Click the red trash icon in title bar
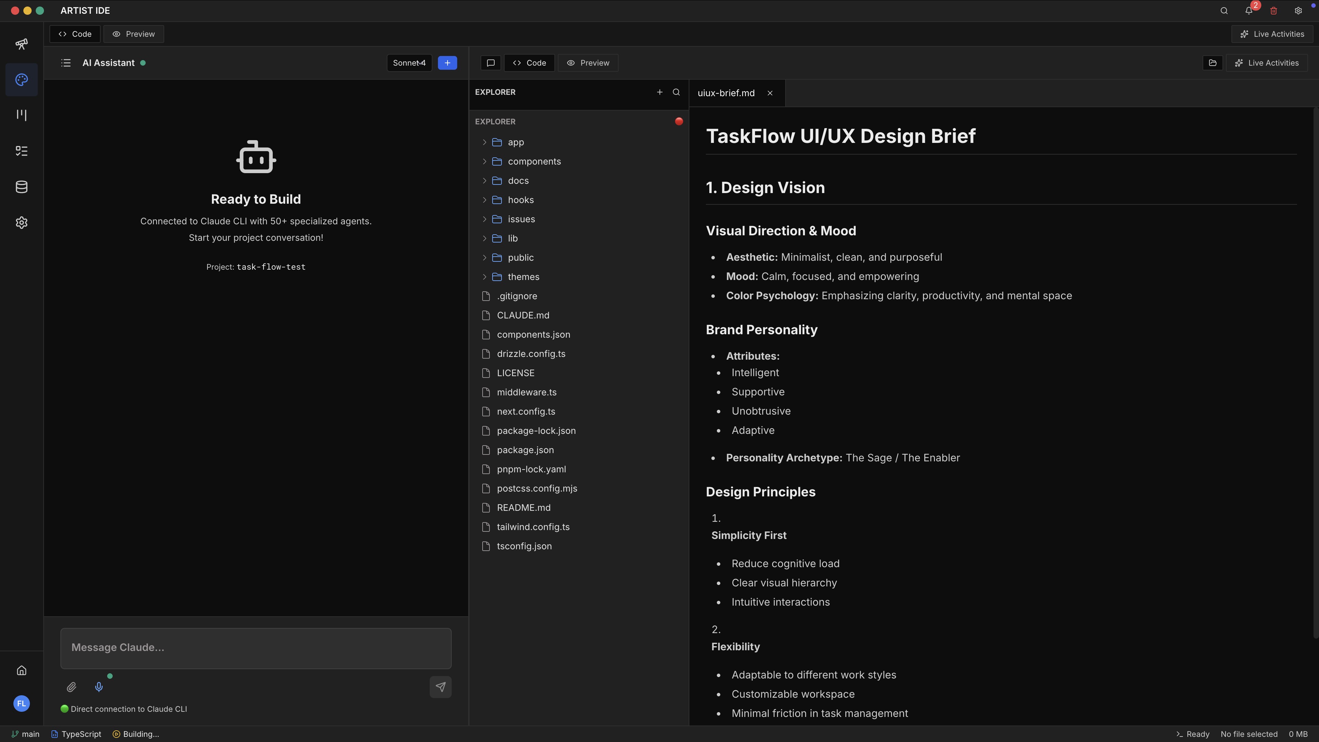Screen dimensions: 1319x742 click(1273, 11)
